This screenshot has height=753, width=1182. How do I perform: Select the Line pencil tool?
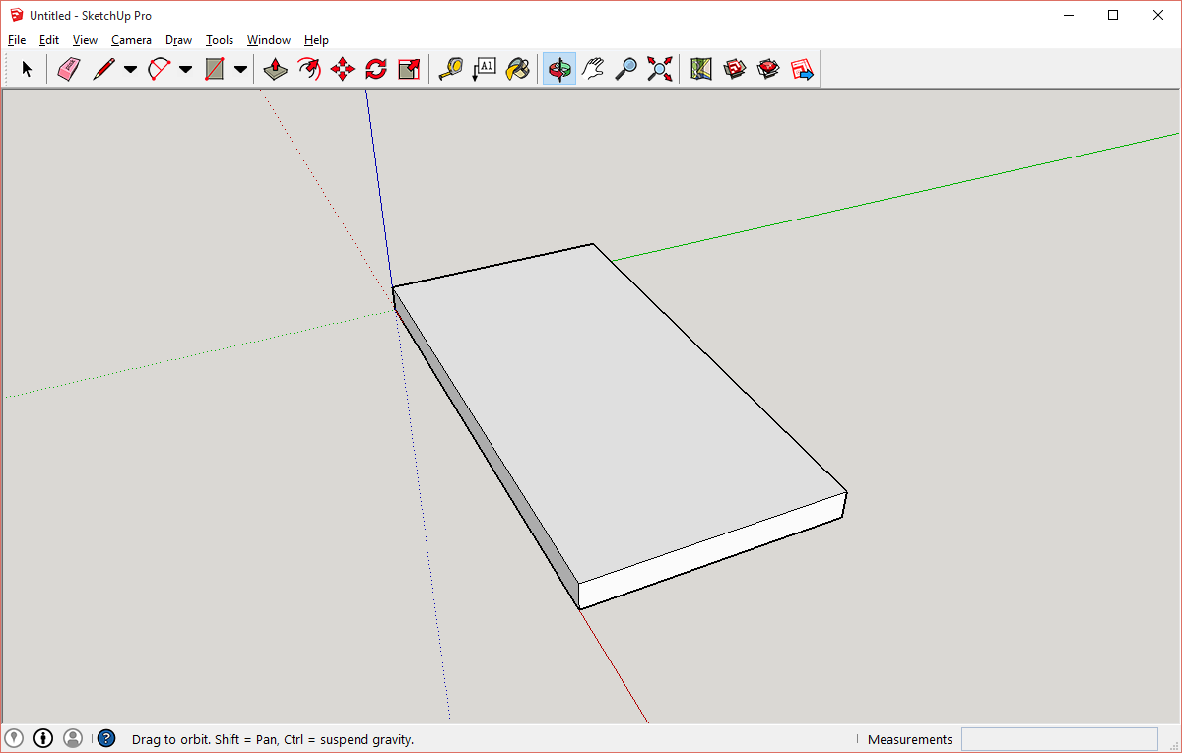point(103,69)
